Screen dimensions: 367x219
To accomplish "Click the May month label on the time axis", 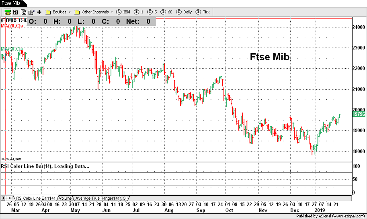I will 75,210.
